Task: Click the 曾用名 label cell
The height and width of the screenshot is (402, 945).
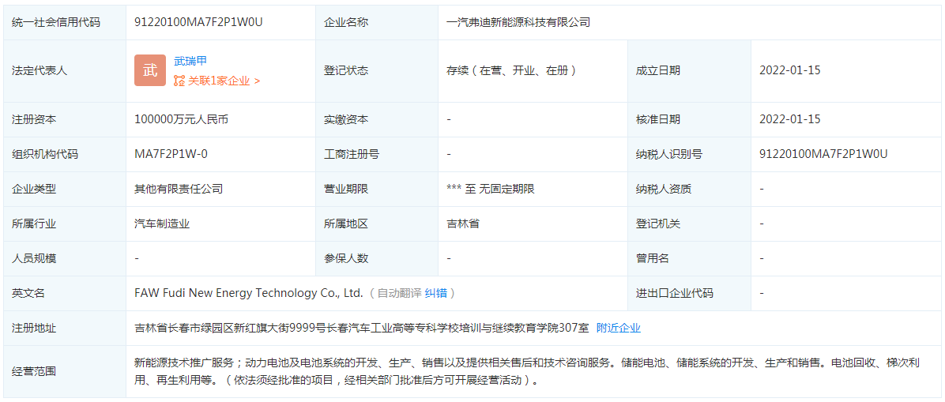Action: tap(689, 259)
